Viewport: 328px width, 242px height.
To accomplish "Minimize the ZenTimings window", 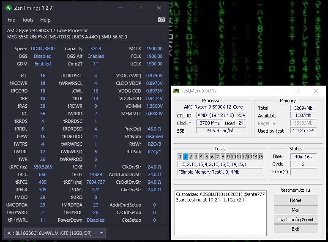I will 120,8.
